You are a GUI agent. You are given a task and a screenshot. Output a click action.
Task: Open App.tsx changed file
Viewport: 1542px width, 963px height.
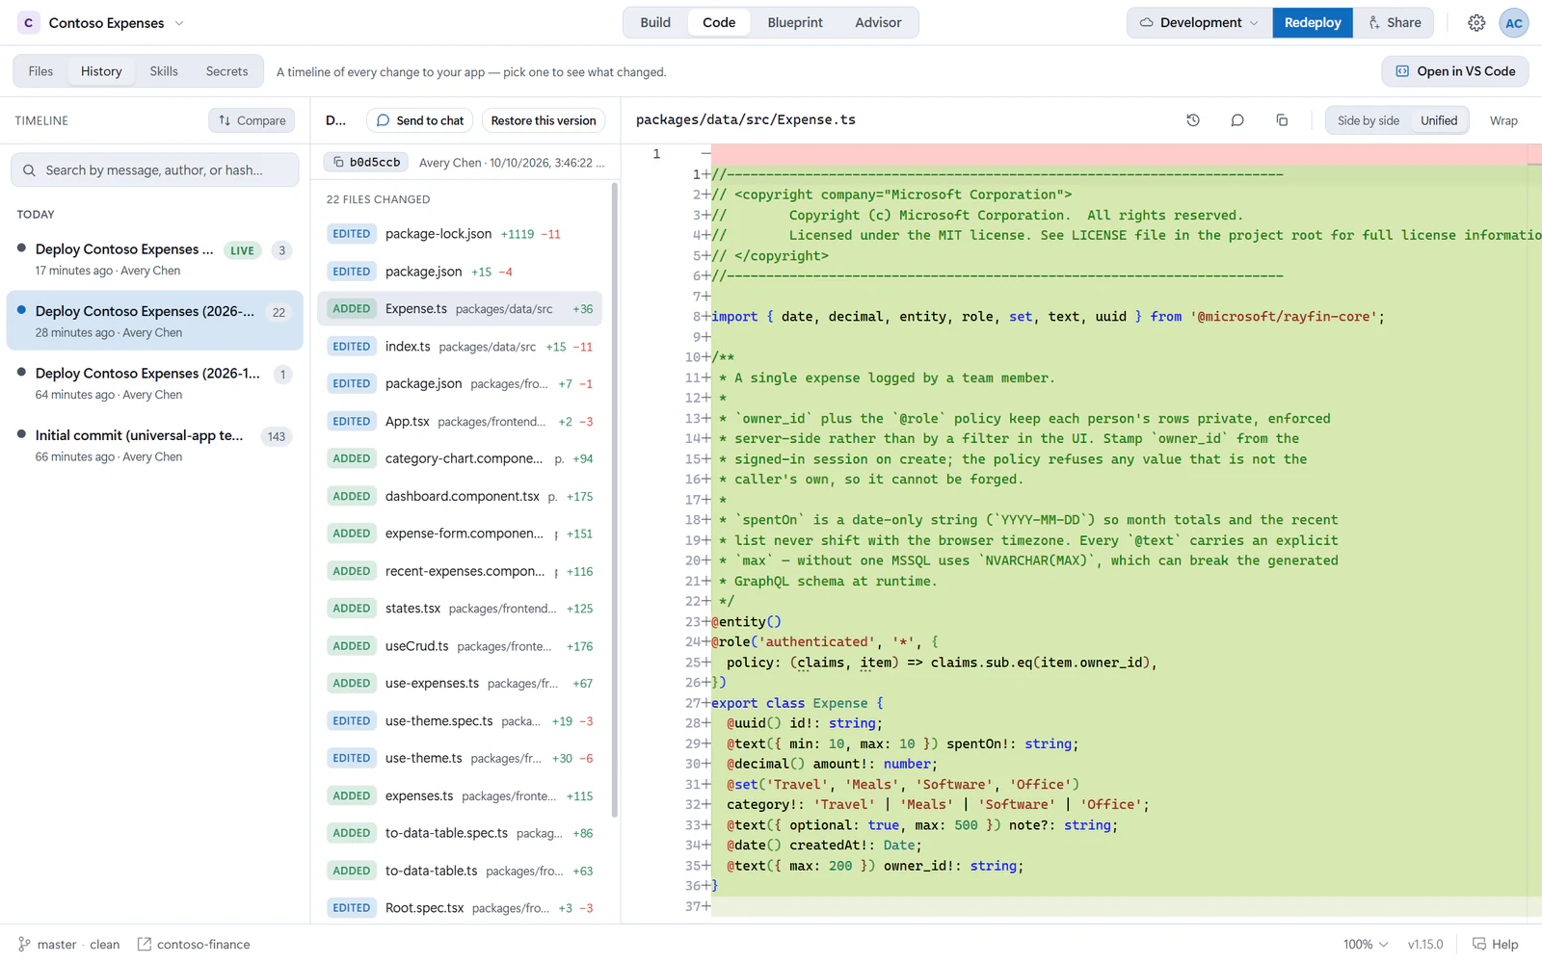460,422
